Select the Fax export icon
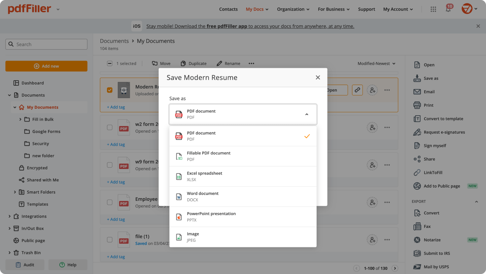This screenshot has width=486, height=274. 417,226
